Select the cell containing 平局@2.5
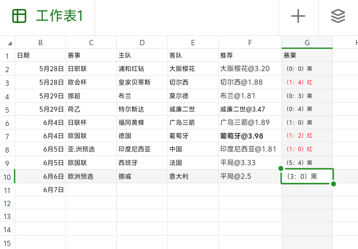358x249 pixels. 250,176
